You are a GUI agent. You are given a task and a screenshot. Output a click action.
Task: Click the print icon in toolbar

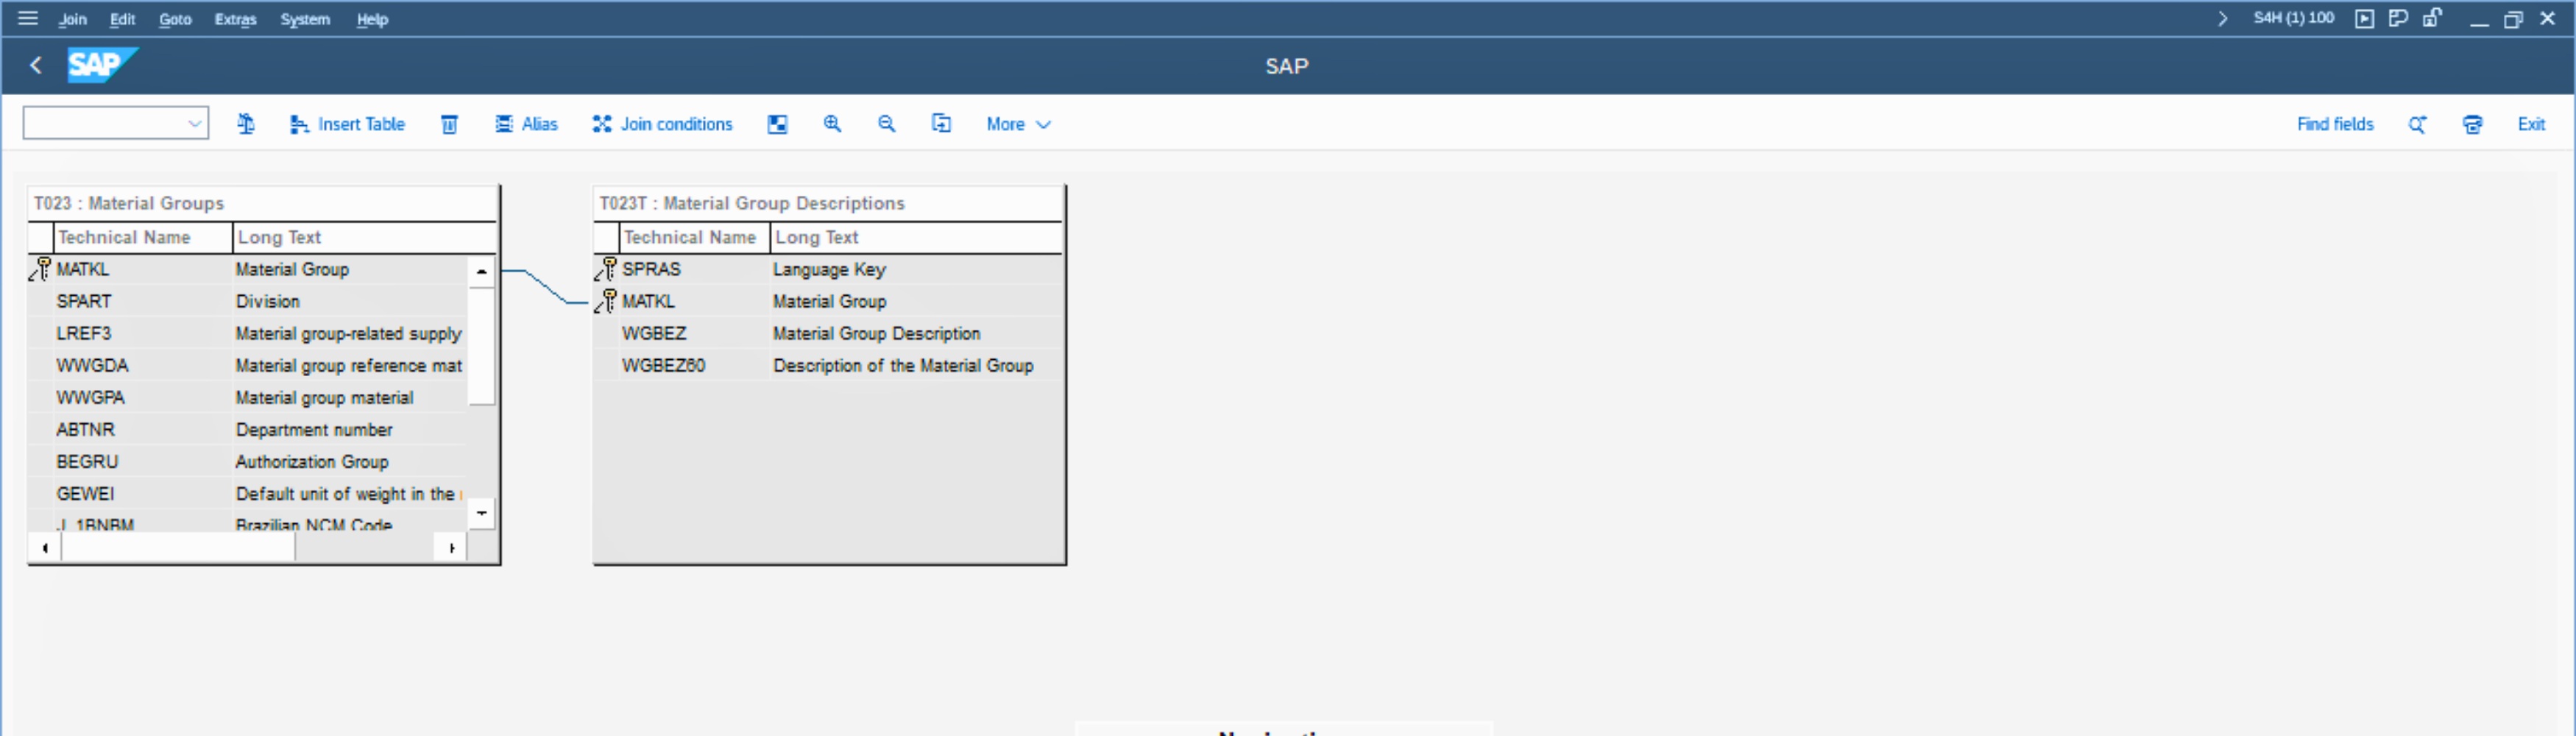[2472, 124]
